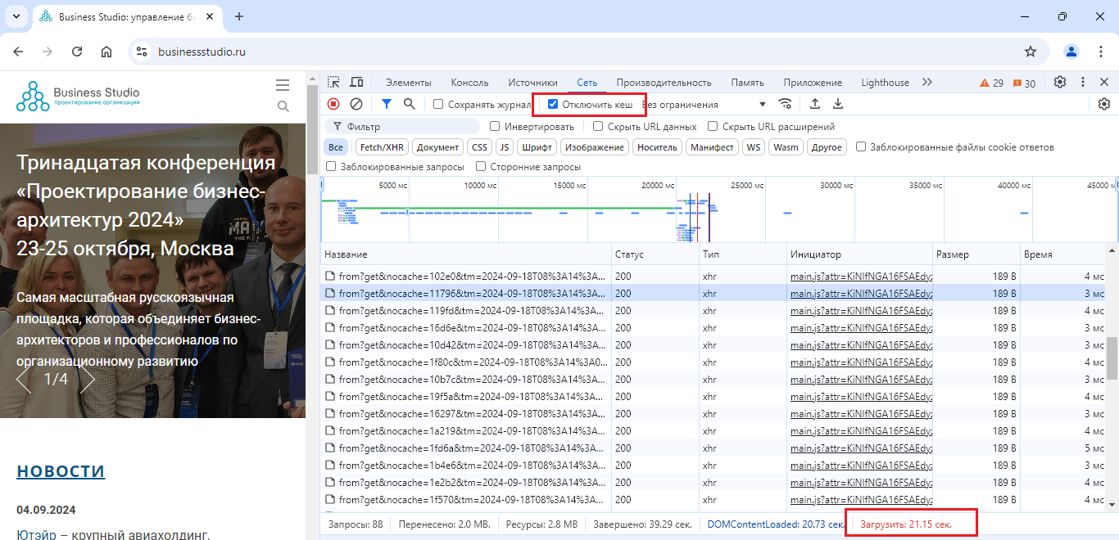Click the element inspector picker icon
This screenshot has width=1119, height=540.
click(x=333, y=82)
